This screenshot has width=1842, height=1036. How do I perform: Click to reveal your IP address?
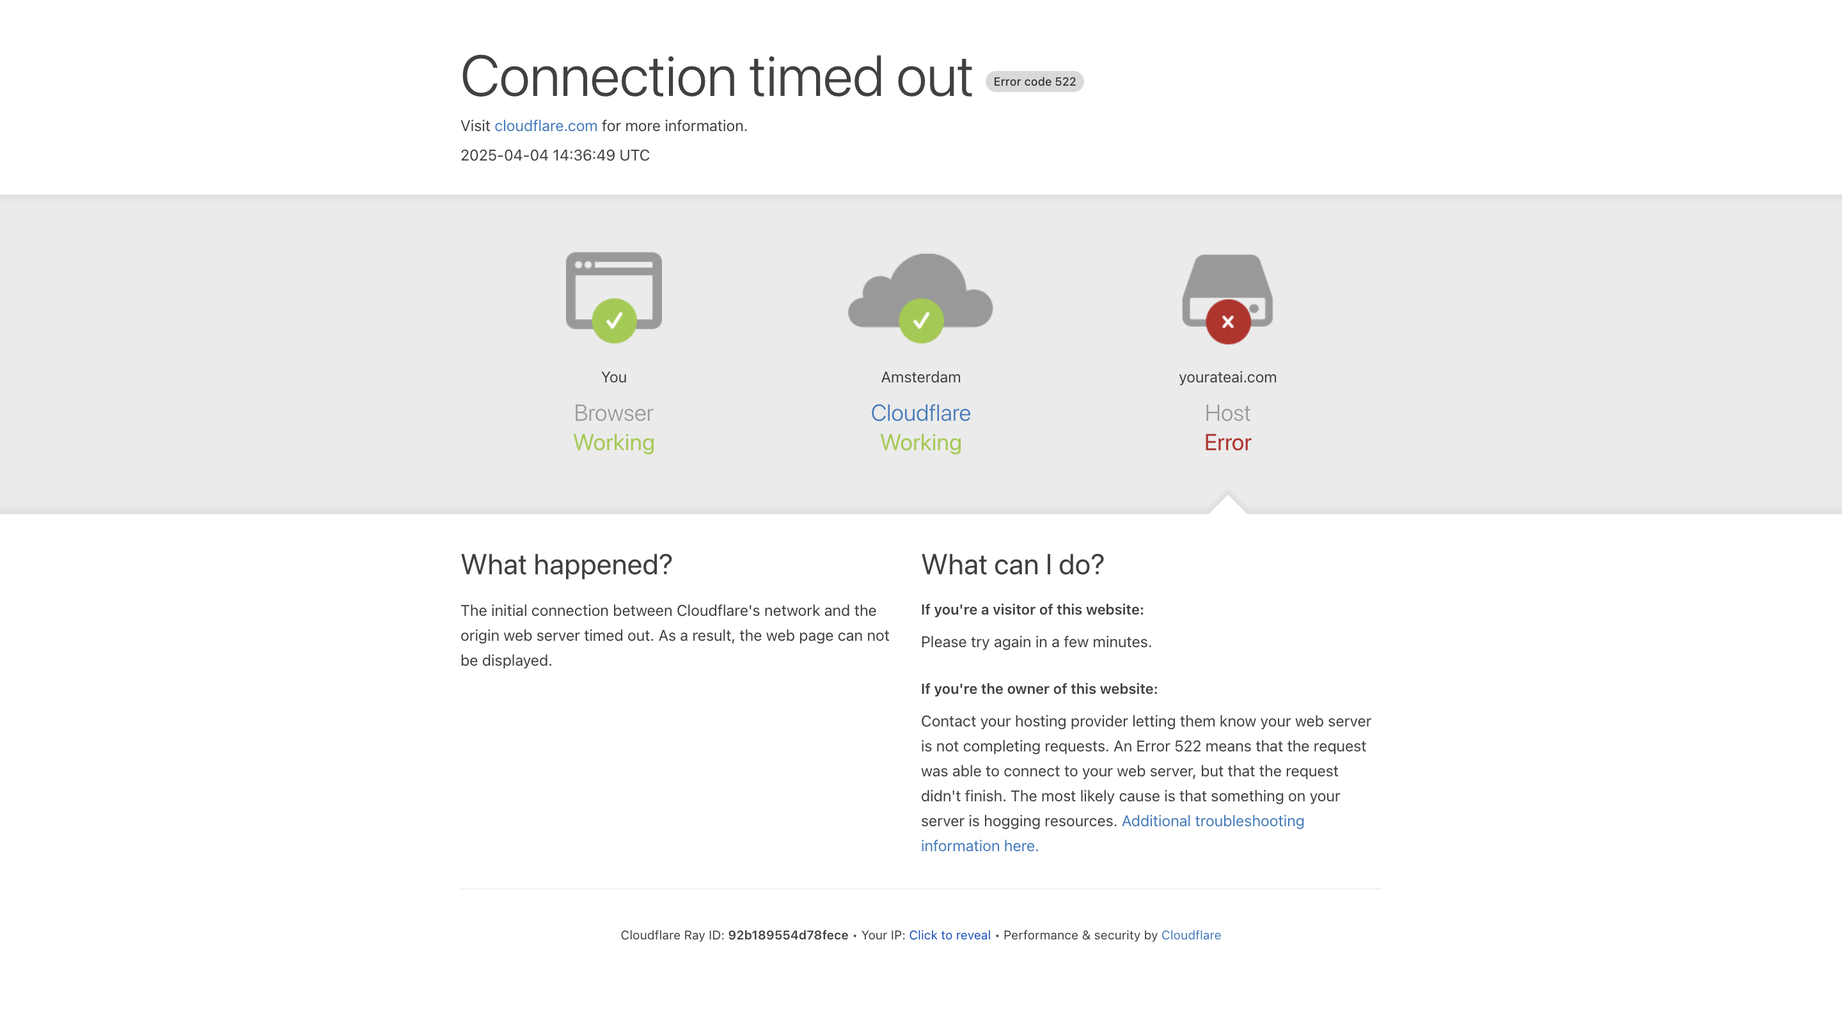pos(950,935)
